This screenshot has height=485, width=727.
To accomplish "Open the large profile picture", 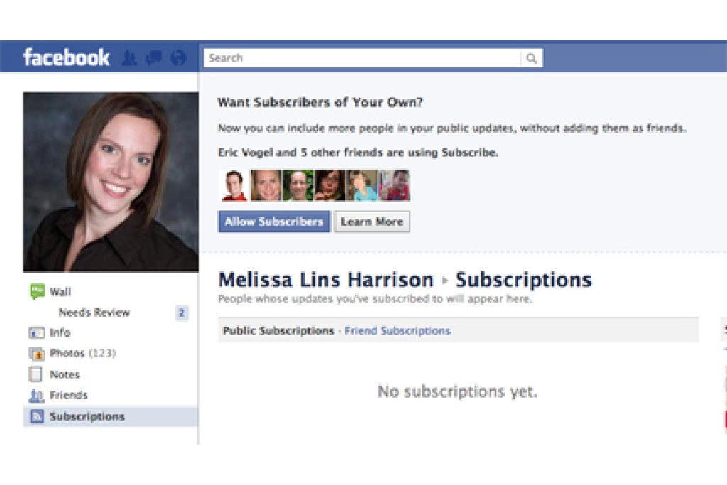I will [111, 182].
